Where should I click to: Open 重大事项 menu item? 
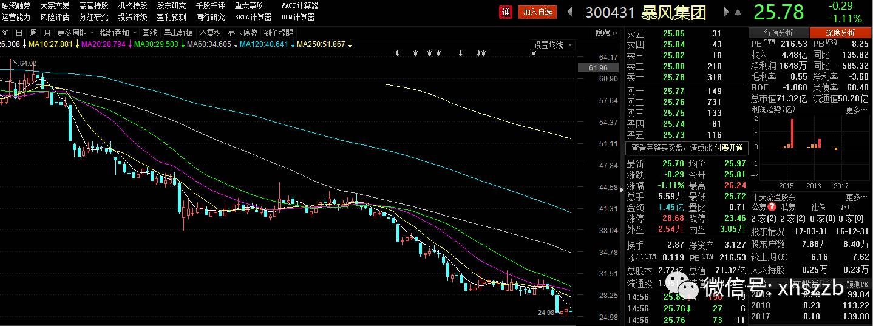(x=249, y=5)
